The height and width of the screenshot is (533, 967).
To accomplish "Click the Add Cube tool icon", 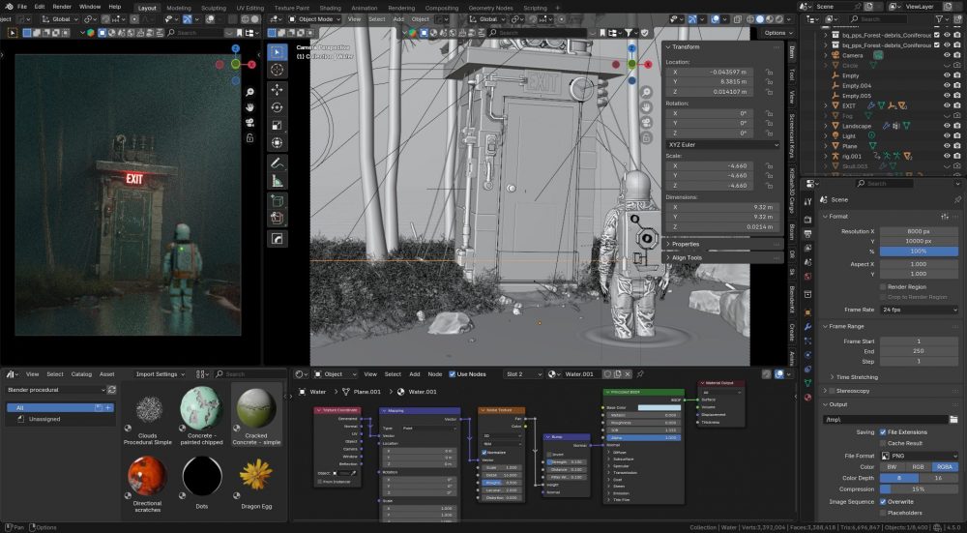I will (278, 201).
